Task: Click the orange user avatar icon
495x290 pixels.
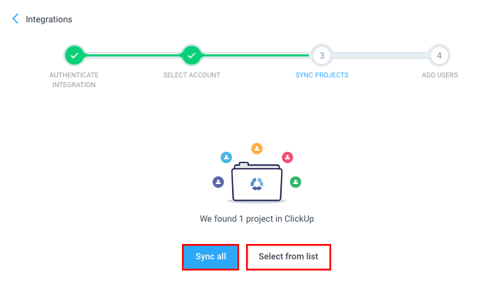Action: click(x=257, y=148)
